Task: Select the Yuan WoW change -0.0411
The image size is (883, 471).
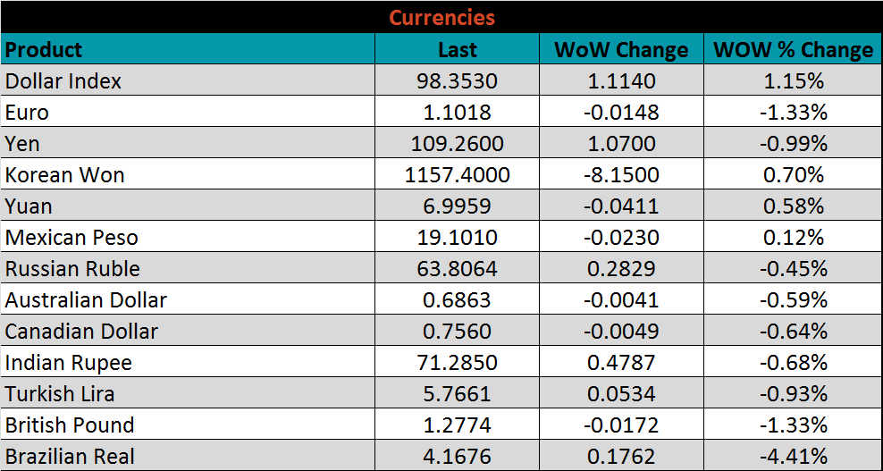Action: tap(621, 206)
